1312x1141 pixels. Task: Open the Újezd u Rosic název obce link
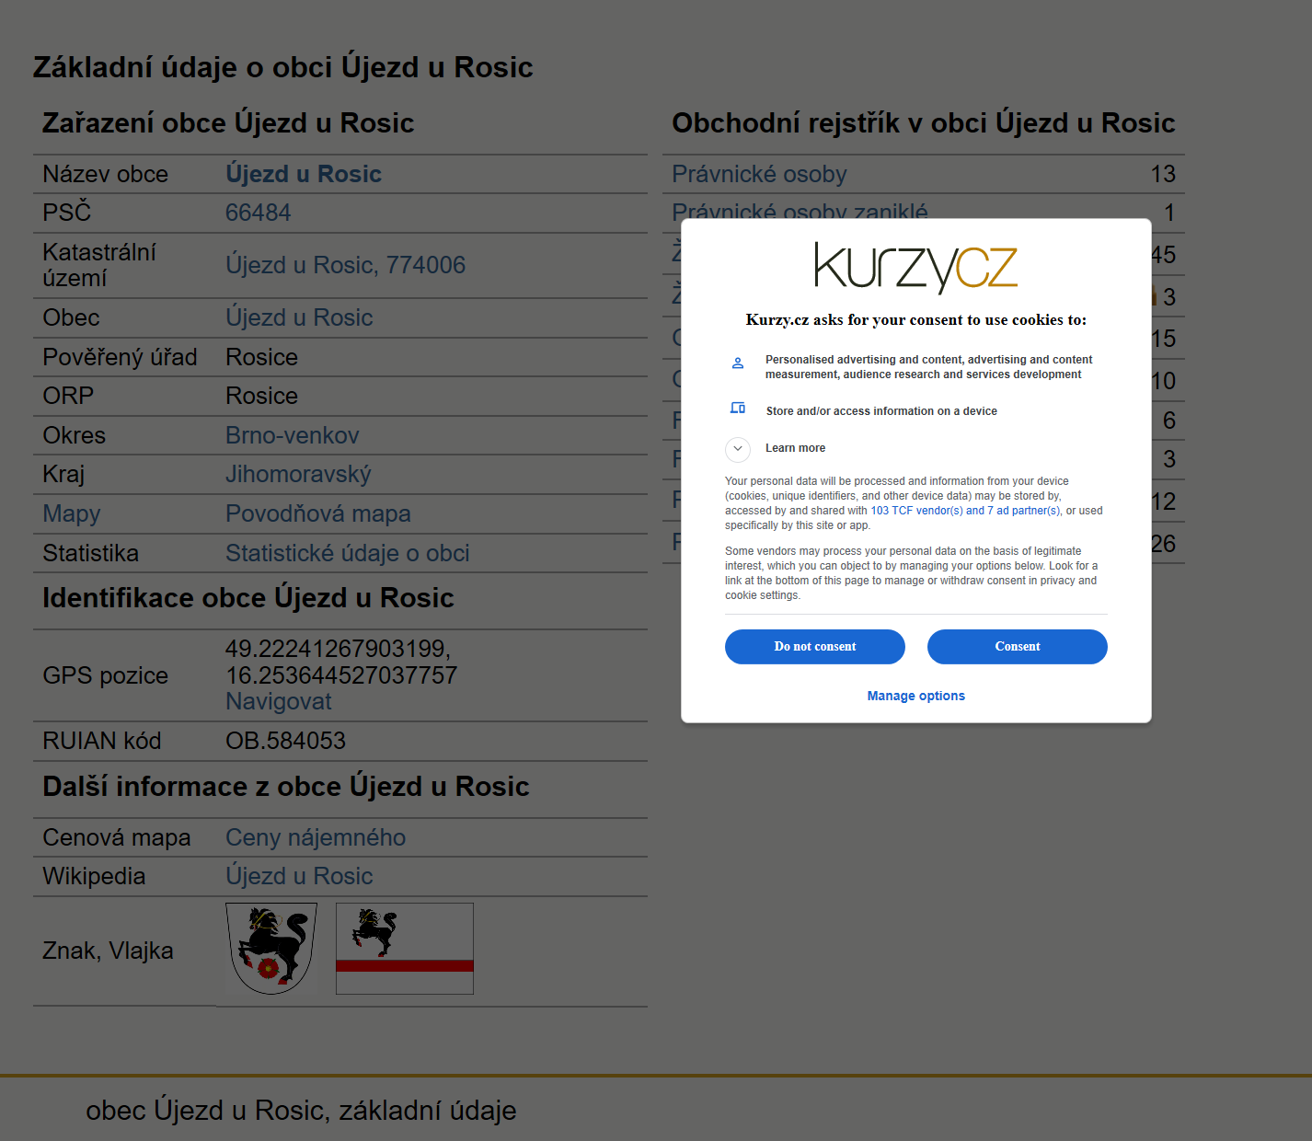pos(304,174)
